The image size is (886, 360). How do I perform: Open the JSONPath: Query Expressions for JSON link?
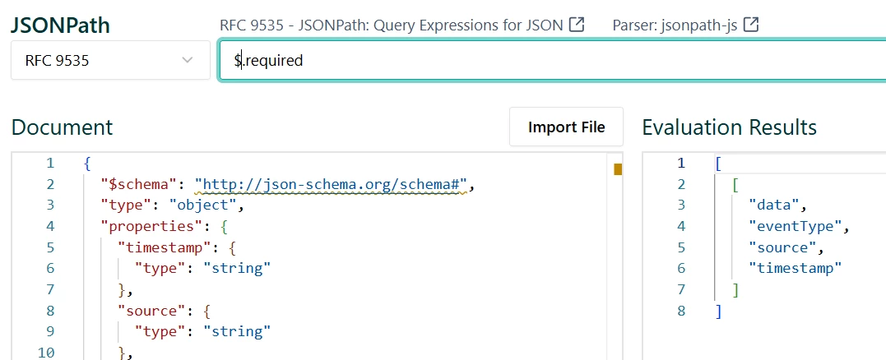point(392,25)
